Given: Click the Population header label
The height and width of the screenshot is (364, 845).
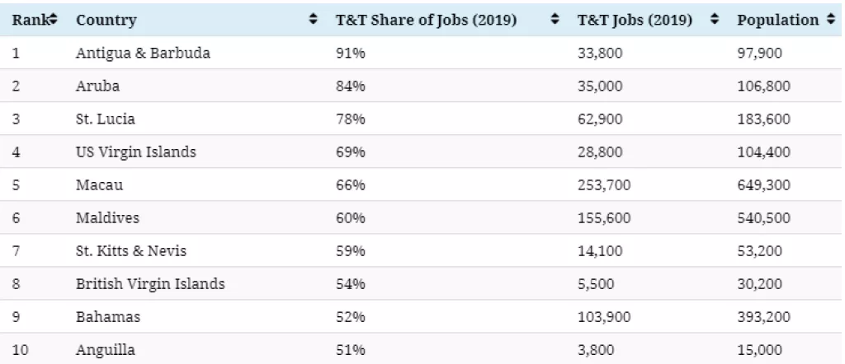Looking at the screenshot, I should (x=778, y=20).
